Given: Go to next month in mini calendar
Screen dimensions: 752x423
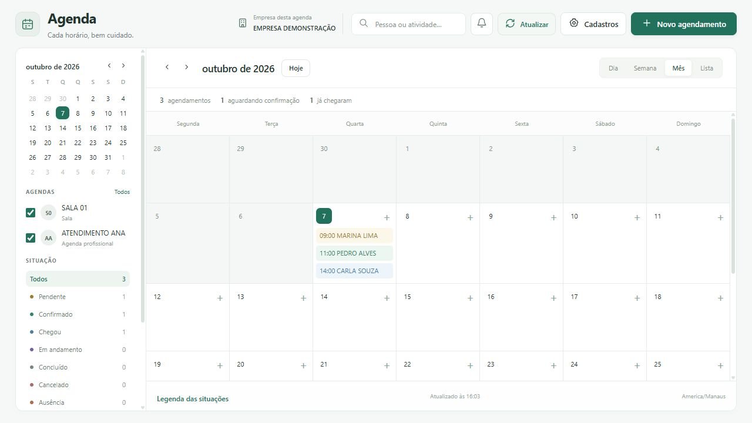Looking at the screenshot, I should point(123,66).
